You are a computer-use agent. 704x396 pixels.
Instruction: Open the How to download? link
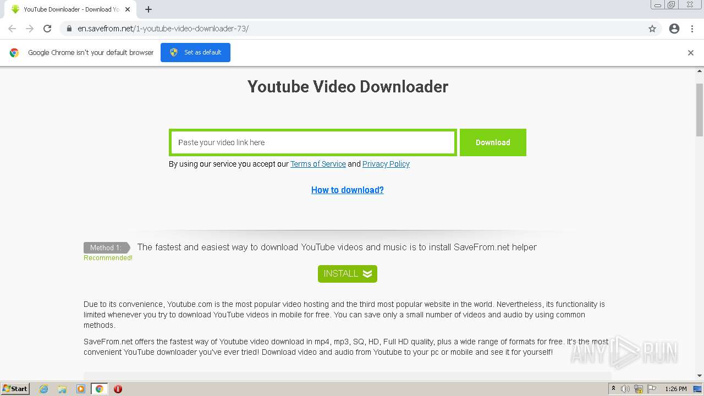coord(348,190)
